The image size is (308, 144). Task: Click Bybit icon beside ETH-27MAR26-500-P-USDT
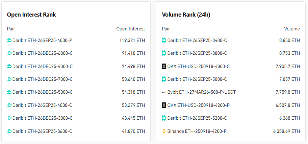[164, 92]
